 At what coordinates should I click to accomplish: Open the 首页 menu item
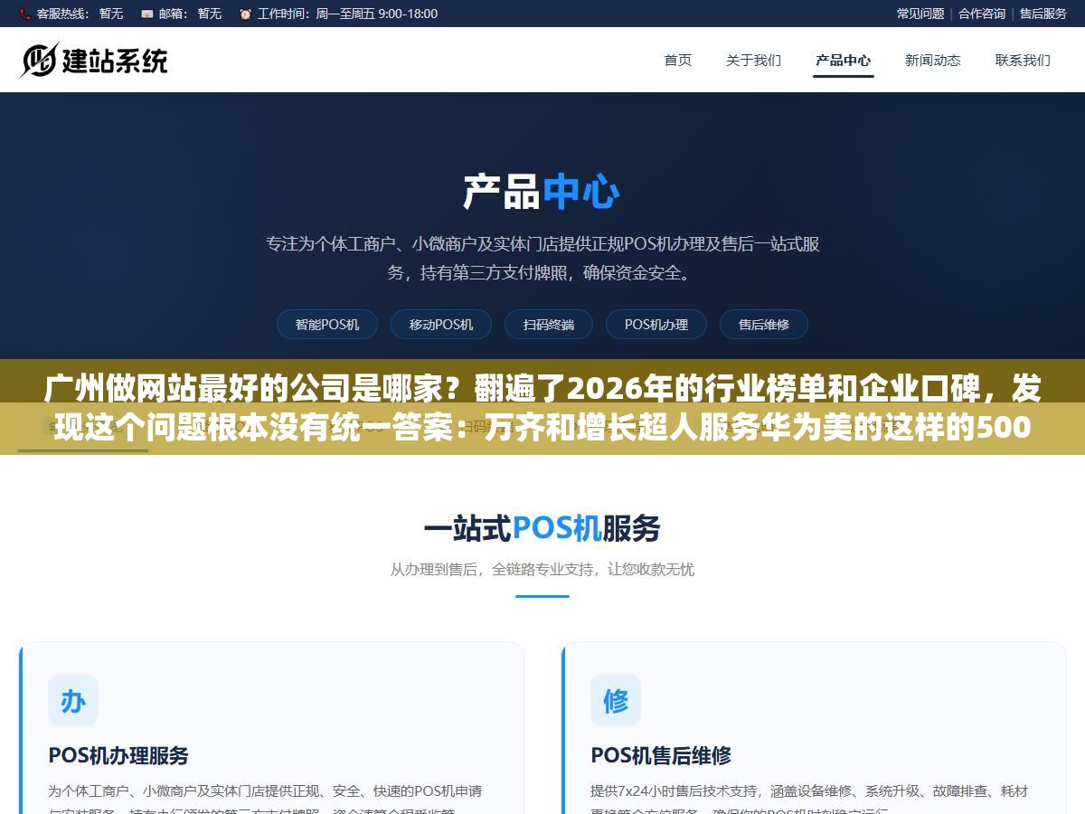tap(678, 61)
